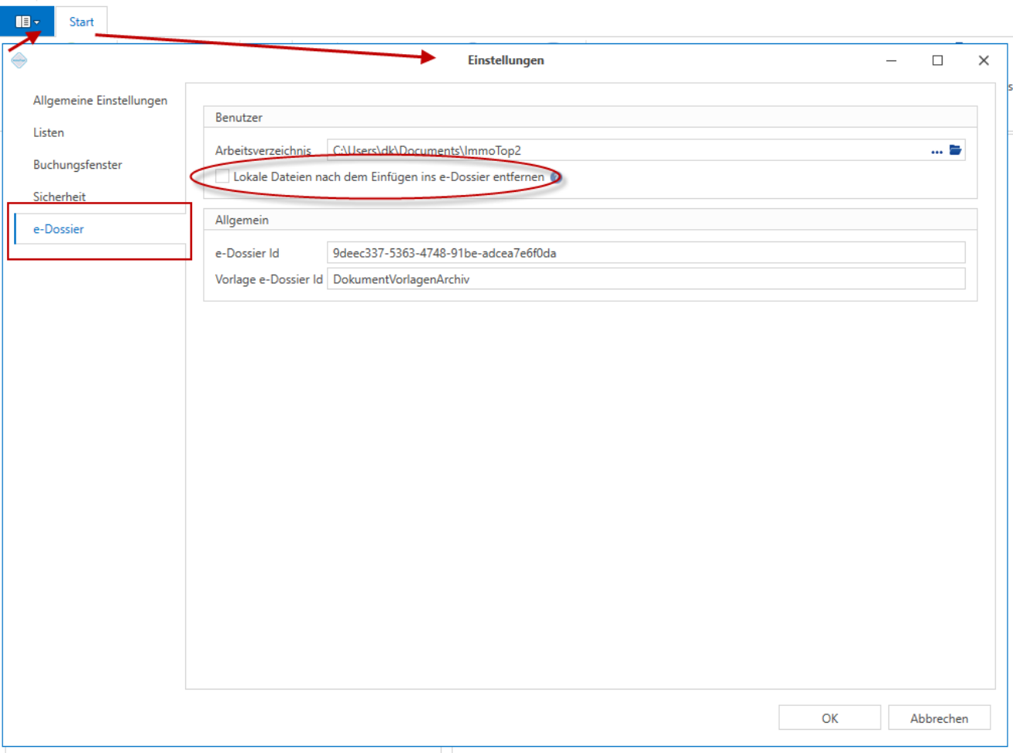Tick 'Lokale Dateien nach dem Einfügen' checkbox
The width and height of the screenshot is (1013, 753).
(222, 176)
